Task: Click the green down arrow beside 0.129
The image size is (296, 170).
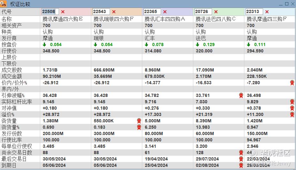Action: click(197, 44)
